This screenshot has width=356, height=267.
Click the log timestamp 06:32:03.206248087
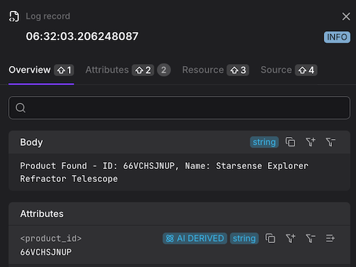point(82,36)
